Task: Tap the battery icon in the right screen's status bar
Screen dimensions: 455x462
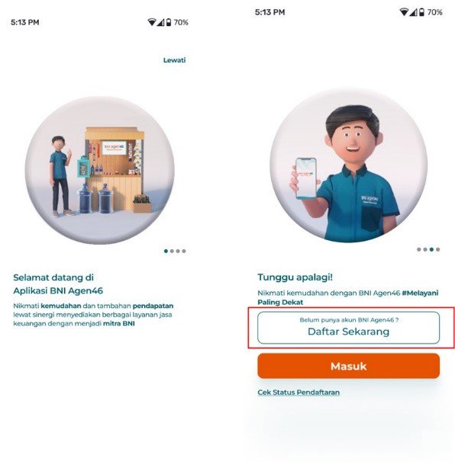Action: (x=422, y=12)
